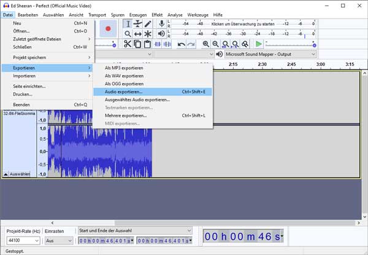The width and height of the screenshot is (368, 255).
Task: Open the Erzeugen menu
Action: 138,15
